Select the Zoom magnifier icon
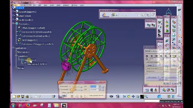The width and height of the screenshot is (193, 108). [146, 97]
